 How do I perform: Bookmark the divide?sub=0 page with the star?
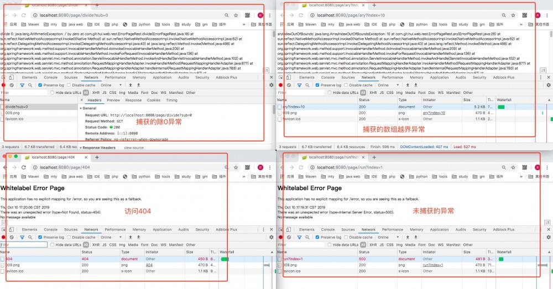pyautogui.click(x=236, y=15)
